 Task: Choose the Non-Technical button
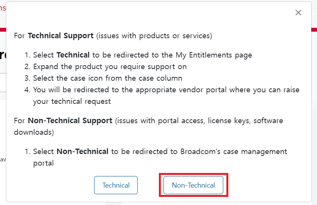click(193, 185)
